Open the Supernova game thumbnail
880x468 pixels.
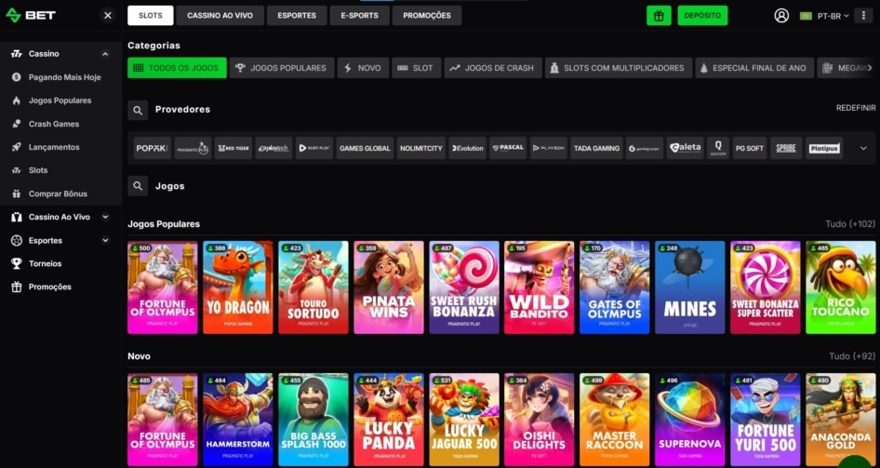pos(689,420)
